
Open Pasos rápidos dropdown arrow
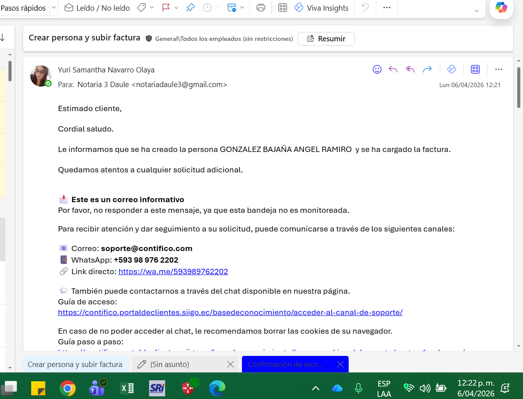54,8
